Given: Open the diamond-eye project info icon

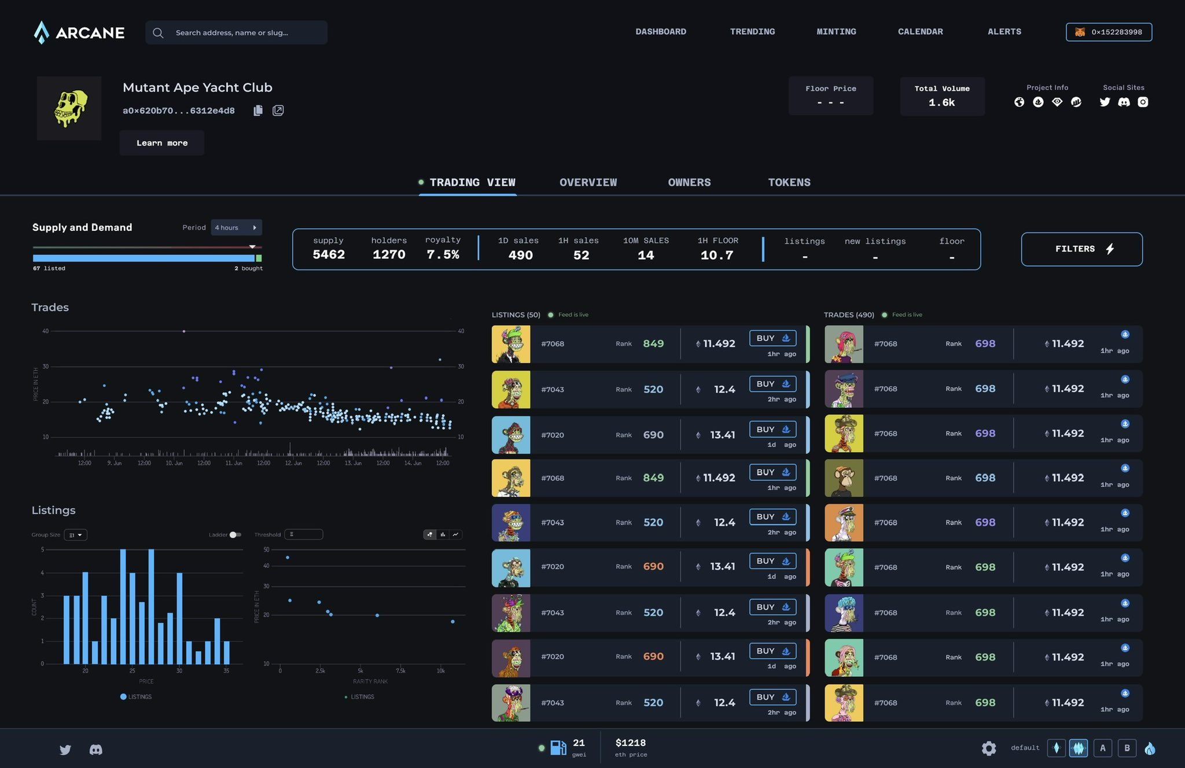Looking at the screenshot, I should (1057, 102).
